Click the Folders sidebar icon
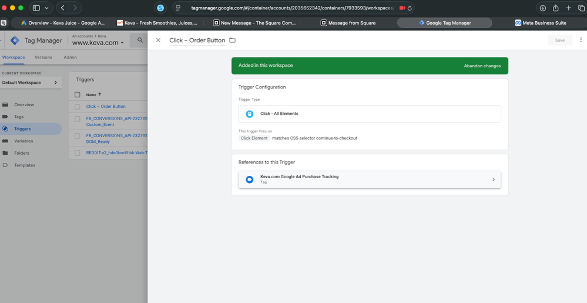The height and width of the screenshot is (303, 587). pos(5,153)
